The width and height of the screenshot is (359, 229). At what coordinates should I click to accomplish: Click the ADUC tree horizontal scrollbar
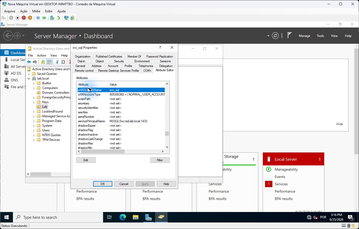pyautogui.click(x=41, y=174)
